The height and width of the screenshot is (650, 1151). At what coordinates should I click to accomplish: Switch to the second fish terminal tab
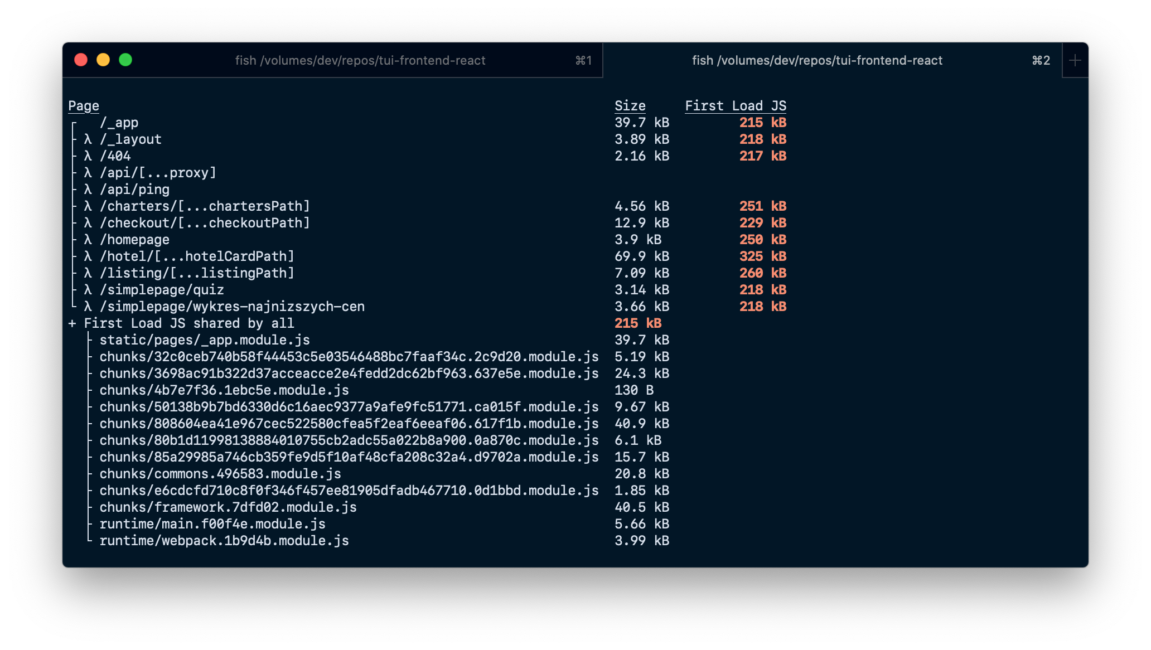click(x=817, y=60)
